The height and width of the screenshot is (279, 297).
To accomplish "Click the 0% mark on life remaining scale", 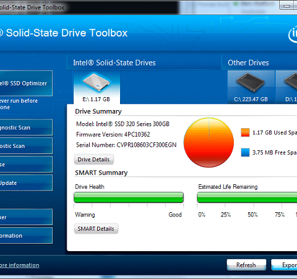I will 202,215.
